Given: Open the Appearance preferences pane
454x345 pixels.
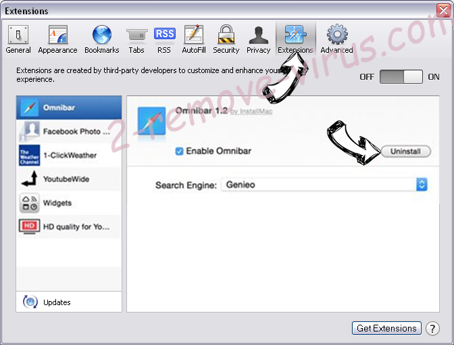Looking at the screenshot, I should coord(57,40).
